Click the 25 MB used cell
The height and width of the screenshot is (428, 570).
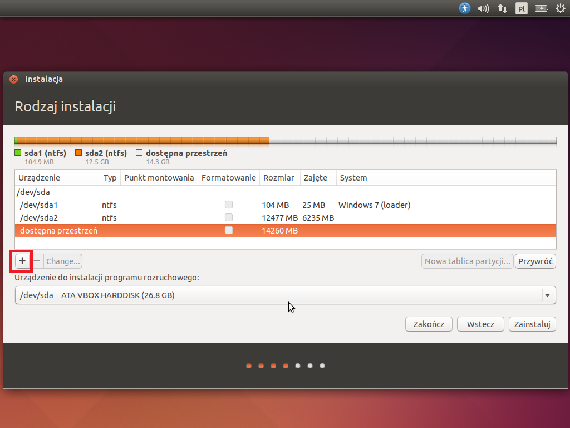[x=314, y=205]
